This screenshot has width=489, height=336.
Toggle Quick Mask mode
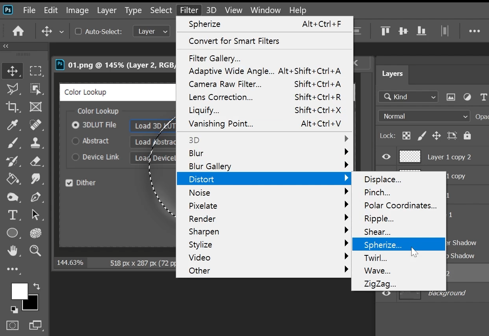click(12, 325)
